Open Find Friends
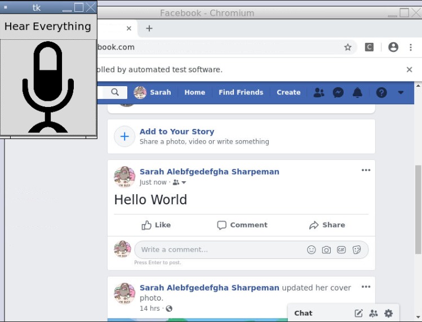422x322 pixels. point(241,92)
